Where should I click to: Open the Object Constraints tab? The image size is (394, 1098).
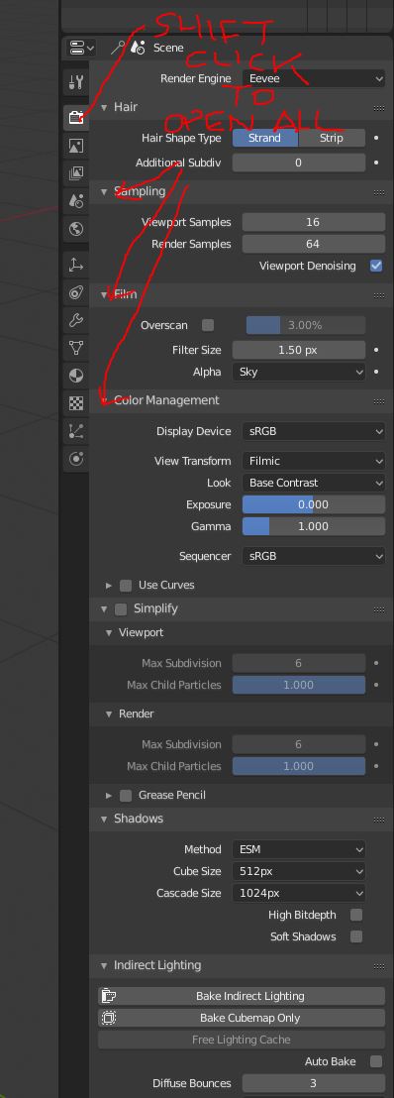tap(76, 292)
